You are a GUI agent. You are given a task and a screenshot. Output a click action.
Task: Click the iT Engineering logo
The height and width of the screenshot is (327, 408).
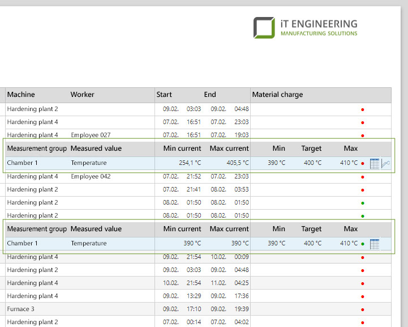pyautogui.click(x=306, y=27)
